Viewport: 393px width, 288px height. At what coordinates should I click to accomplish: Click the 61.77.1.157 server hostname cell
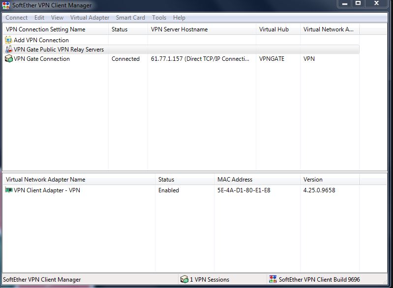(x=200, y=59)
